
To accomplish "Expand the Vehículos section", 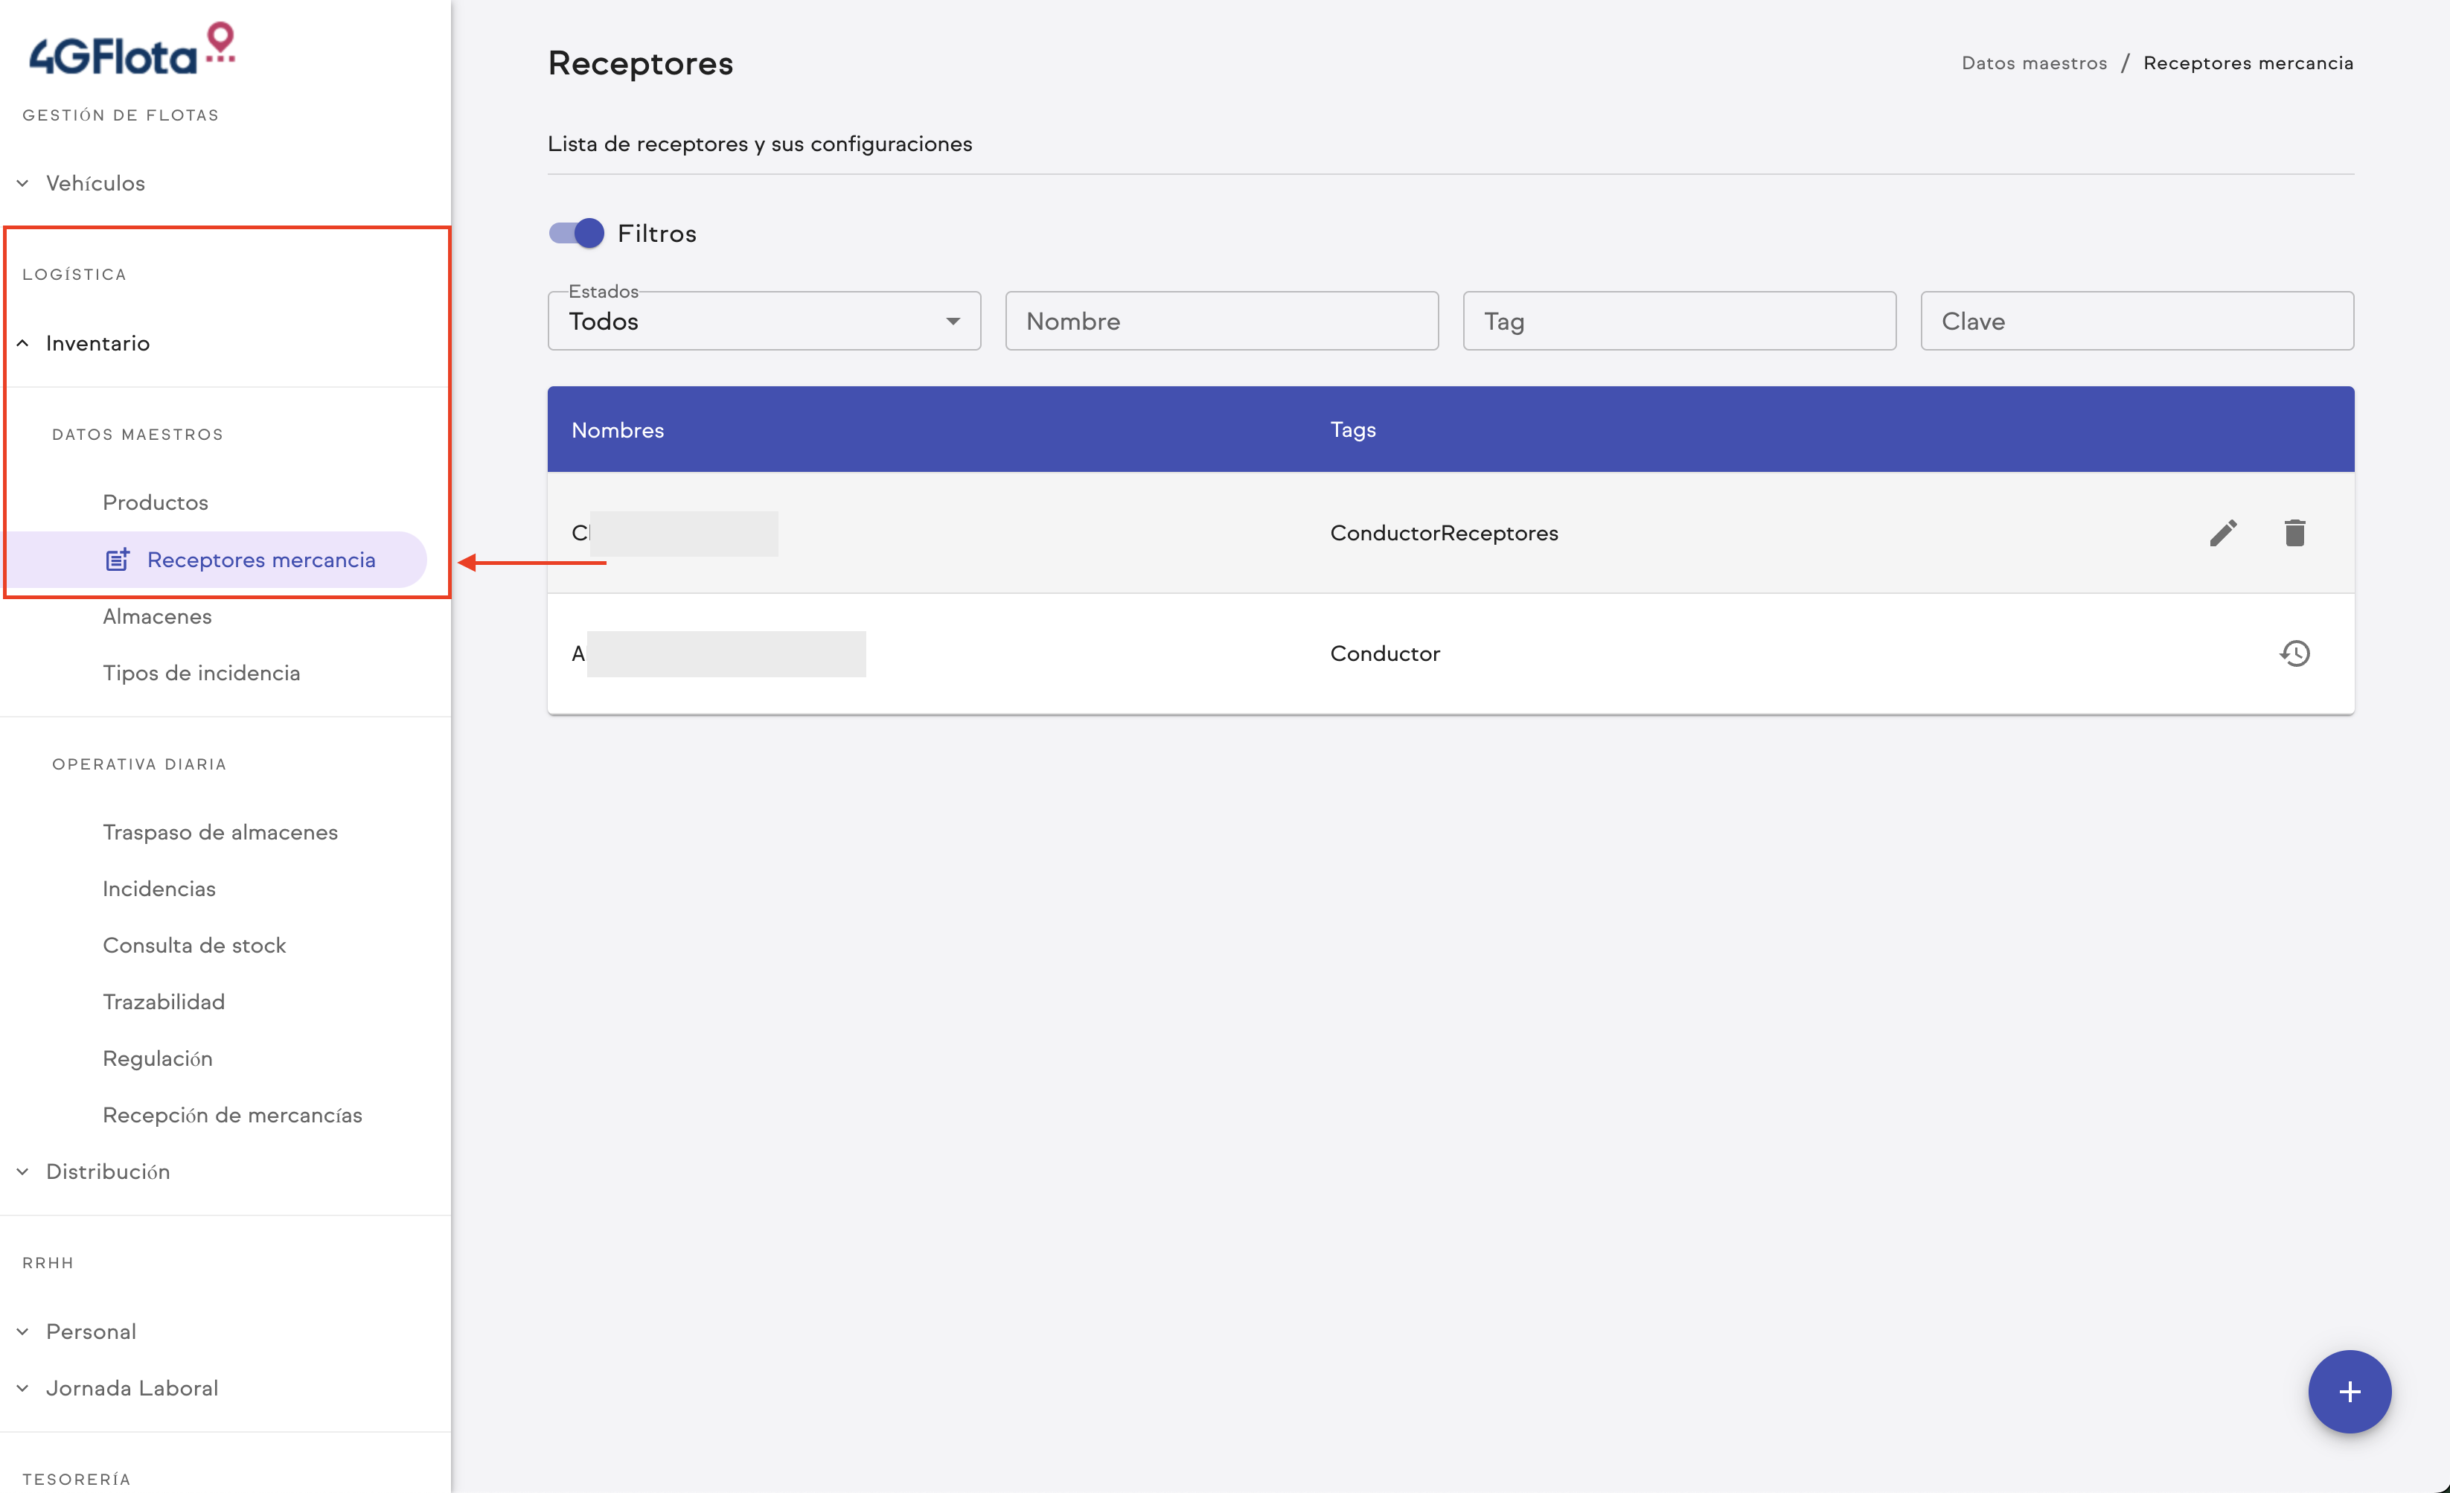I will coord(95,183).
